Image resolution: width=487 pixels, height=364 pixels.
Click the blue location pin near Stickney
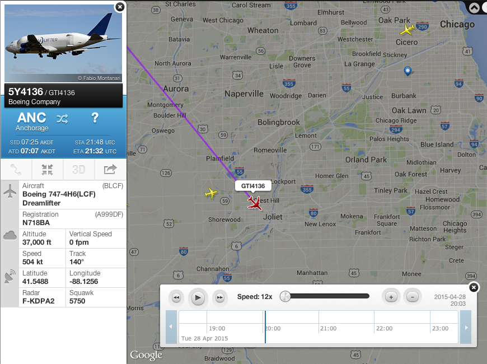(x=408, y=71)
